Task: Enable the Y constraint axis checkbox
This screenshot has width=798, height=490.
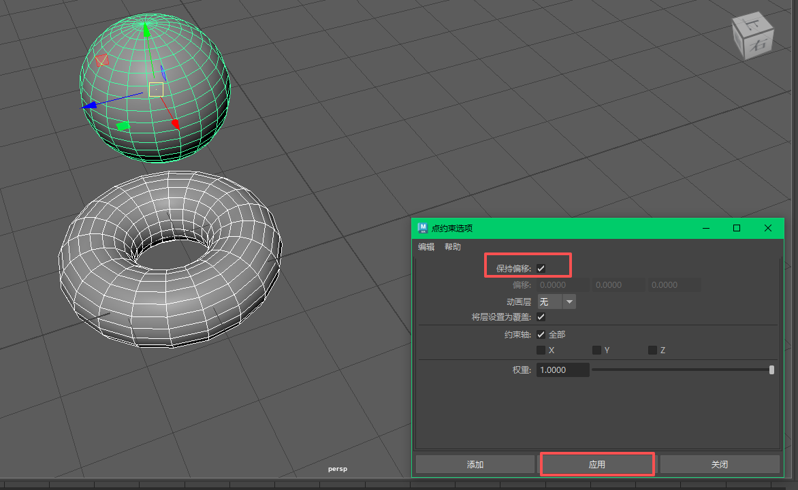Action: coord(596,350)
